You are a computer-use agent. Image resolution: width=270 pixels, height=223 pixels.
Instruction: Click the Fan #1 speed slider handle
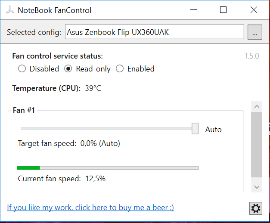(195, 128)
